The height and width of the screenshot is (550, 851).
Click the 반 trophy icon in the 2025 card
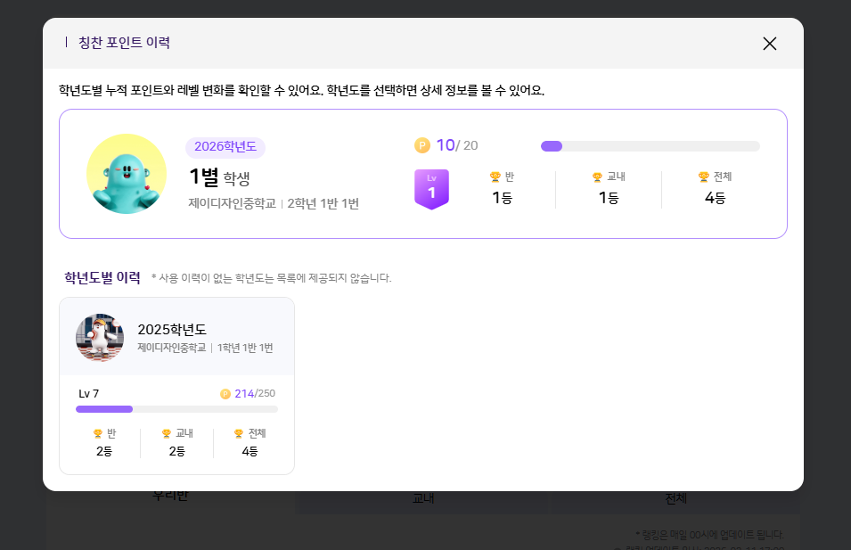pyautogui.click(x=98, y=434)
